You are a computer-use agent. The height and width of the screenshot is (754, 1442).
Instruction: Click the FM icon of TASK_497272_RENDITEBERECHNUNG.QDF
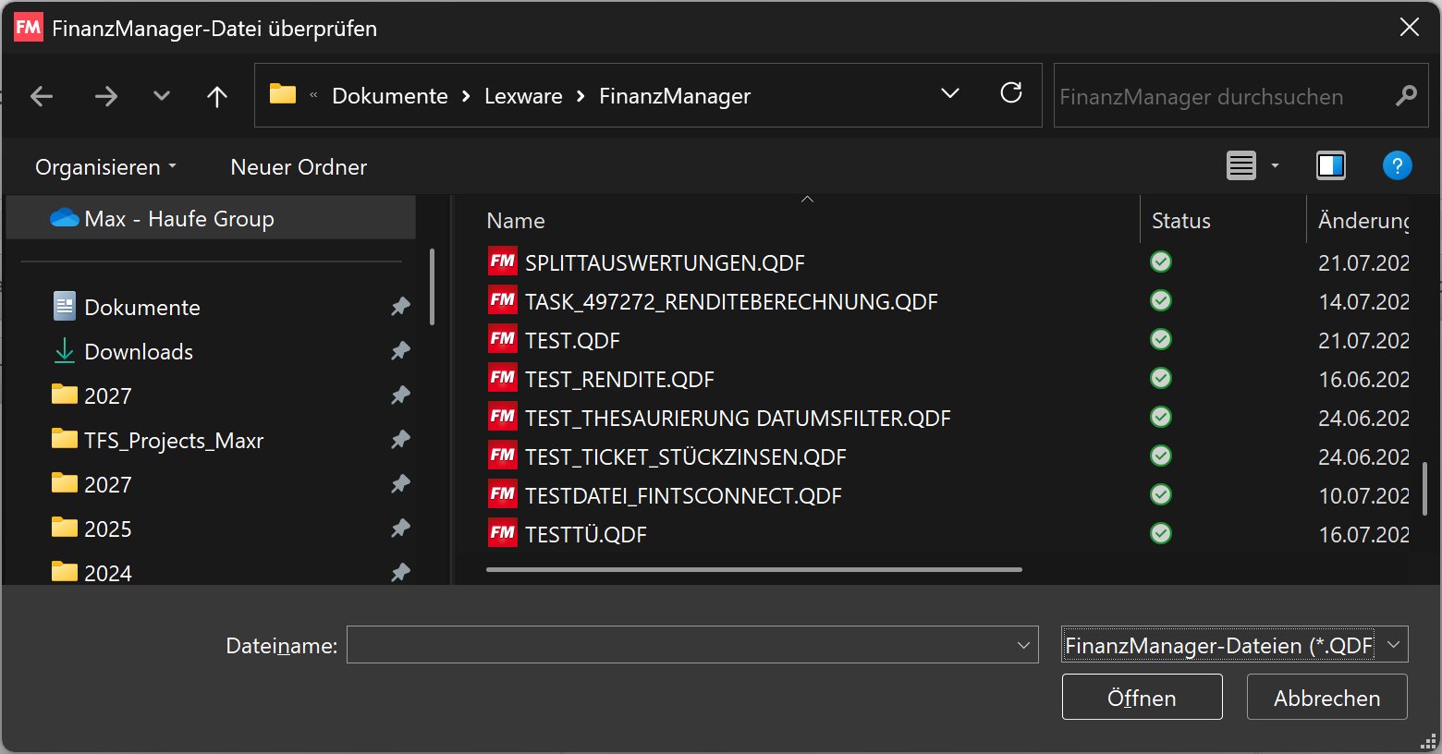[x=502, y=301]
